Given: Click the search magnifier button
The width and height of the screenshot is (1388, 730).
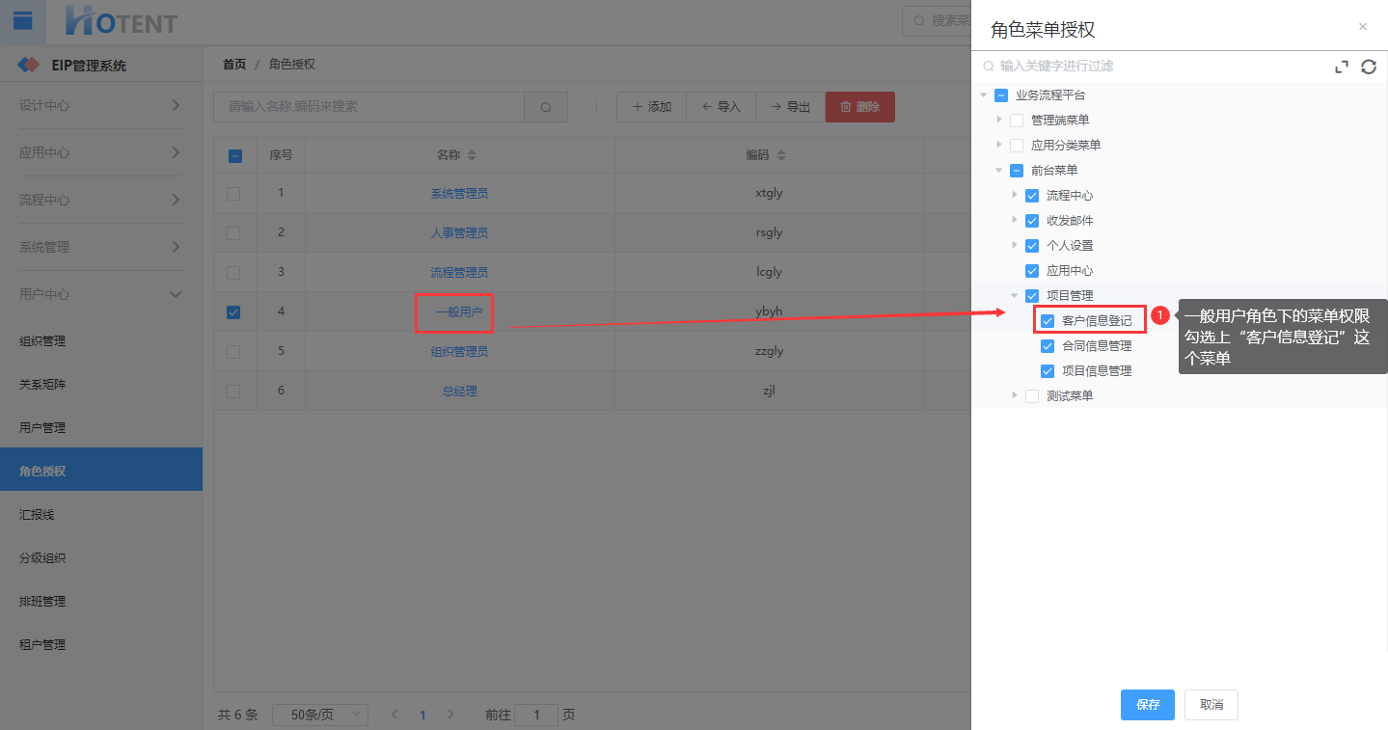Looking at the screenshot, I should pos(546,107).
